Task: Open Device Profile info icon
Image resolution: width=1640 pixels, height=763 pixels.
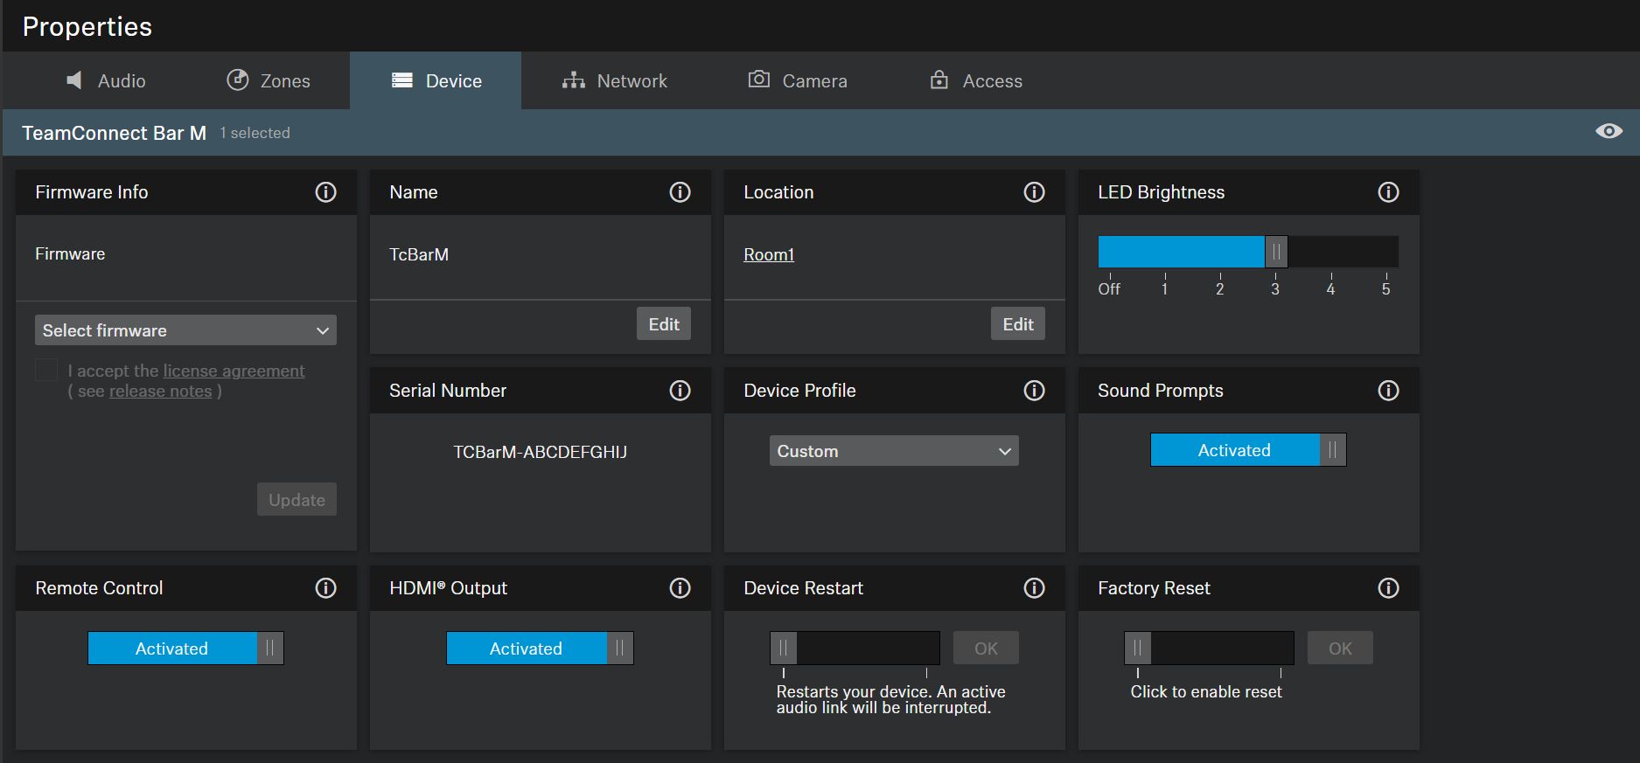Action: tap(1034, 391)
